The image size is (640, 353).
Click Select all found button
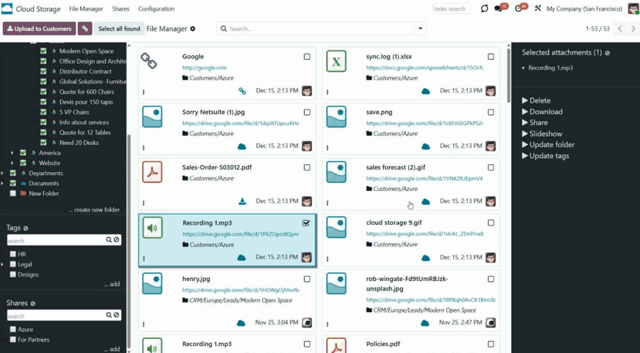pos(119,29)
